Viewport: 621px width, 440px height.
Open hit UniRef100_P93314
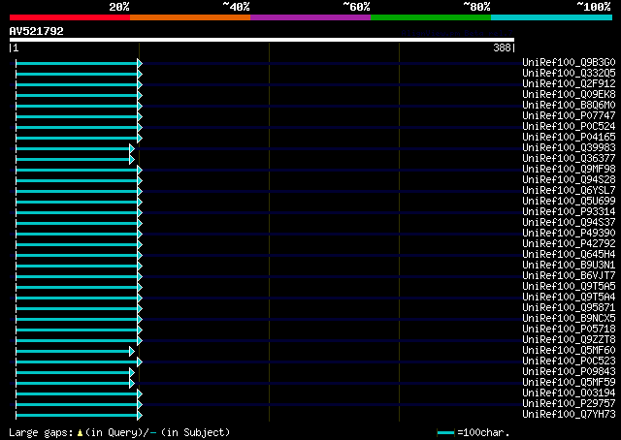tap(569, 212)
